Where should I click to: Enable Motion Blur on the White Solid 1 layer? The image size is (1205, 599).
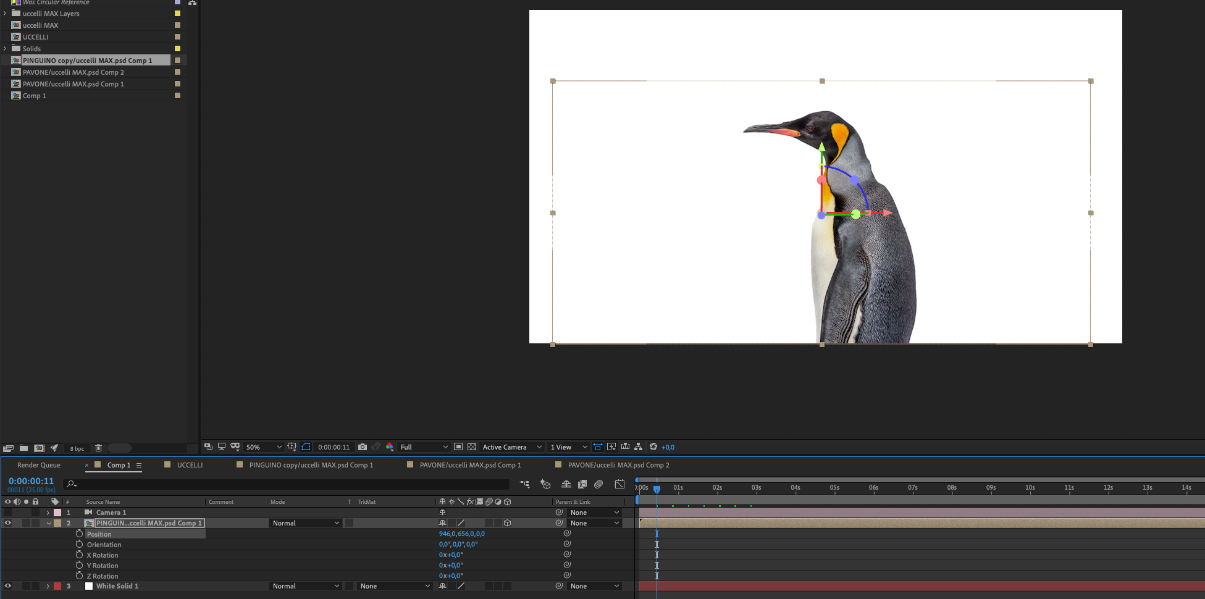pos(489,585)
